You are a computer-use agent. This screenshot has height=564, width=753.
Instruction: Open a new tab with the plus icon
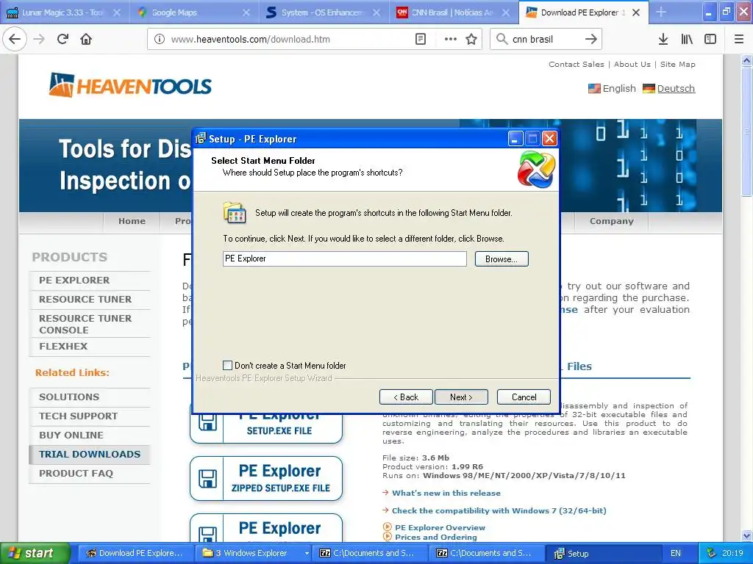[x=661, y=12]
